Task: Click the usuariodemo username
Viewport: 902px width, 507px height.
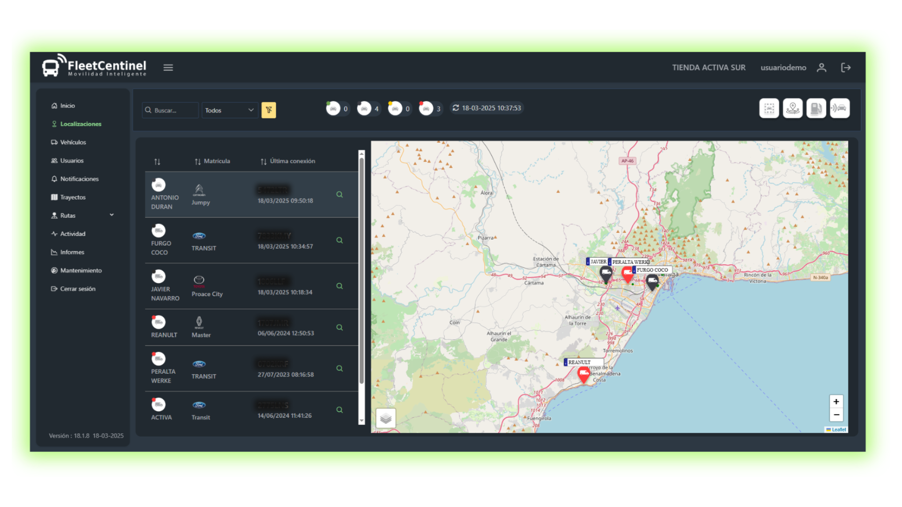Action: [783, 68]
